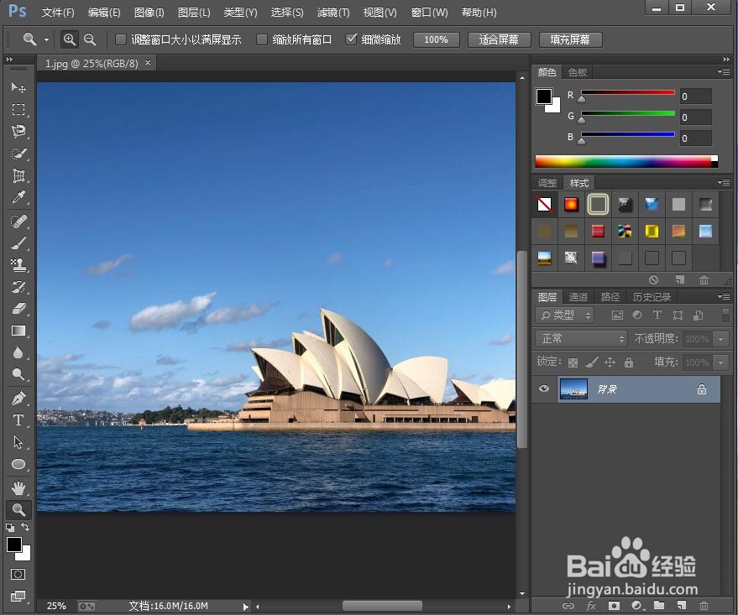Select the Blur tool
This screenshot has height=615, width=738.
point(18,352)
